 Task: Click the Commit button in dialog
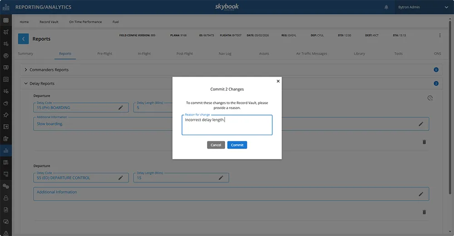tap(237, 145)
